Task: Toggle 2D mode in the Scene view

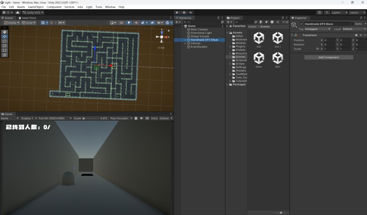Action: 121,23
